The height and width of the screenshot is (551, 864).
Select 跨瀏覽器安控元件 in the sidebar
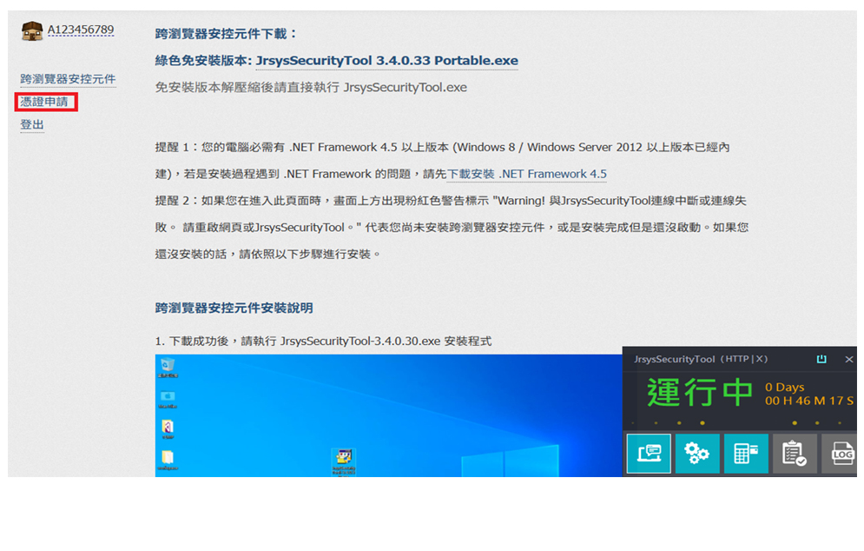click(x=68, y=79)
